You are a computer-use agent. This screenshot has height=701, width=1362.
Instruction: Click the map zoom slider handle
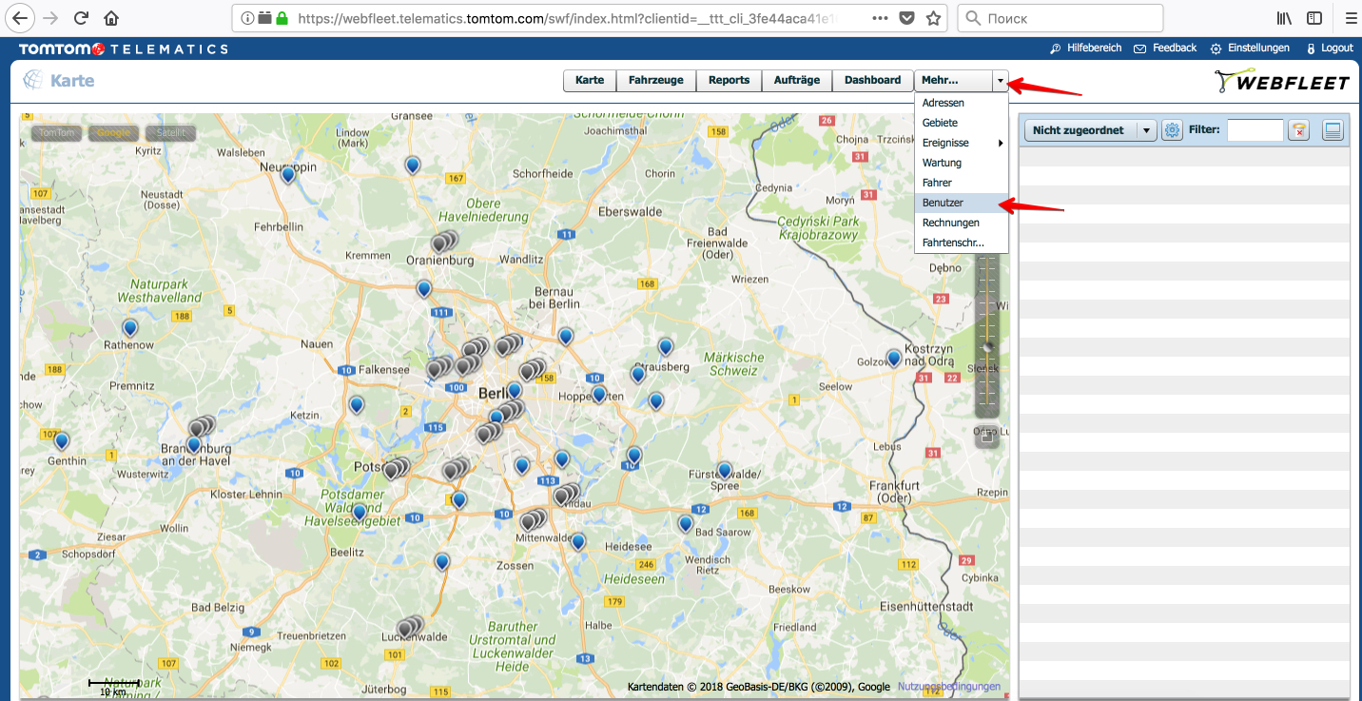987,347
